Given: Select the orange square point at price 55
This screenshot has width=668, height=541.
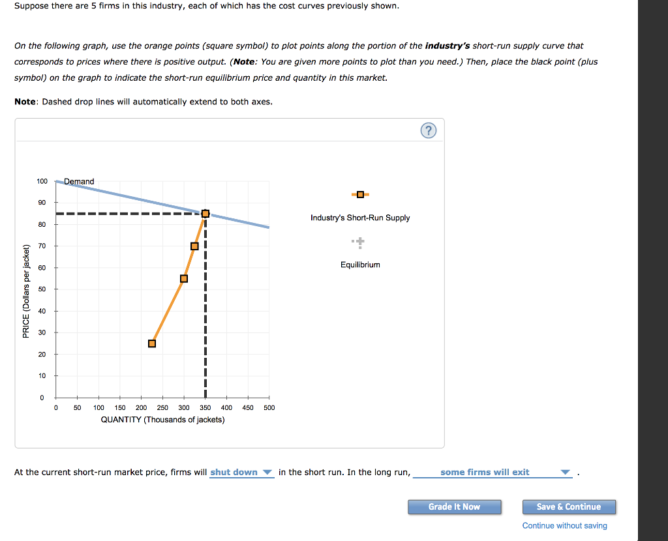Looking at the screenshot, I should [184, 278].
